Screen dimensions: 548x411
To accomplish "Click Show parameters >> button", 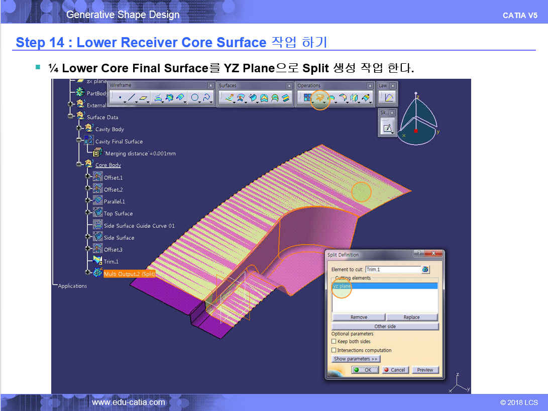I will (356, 359).
